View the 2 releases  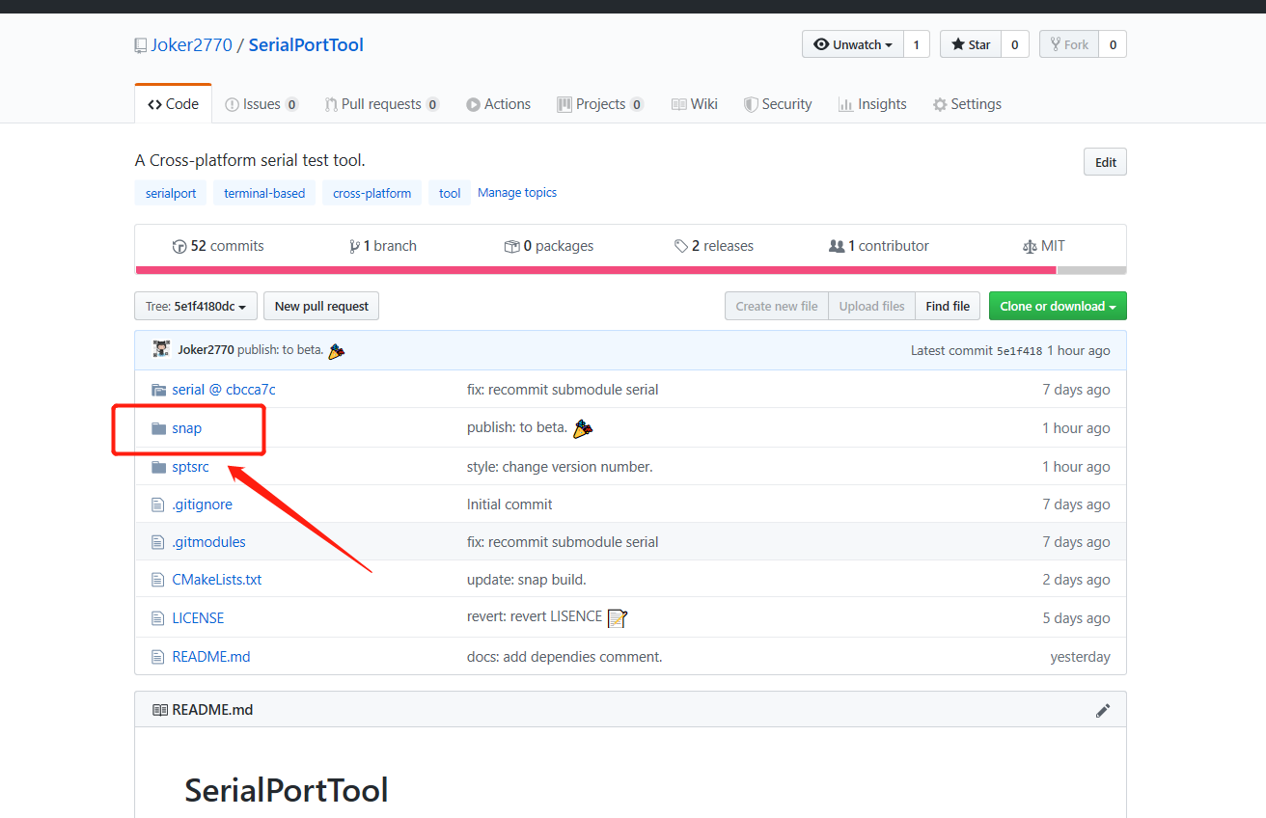point(714,246)
